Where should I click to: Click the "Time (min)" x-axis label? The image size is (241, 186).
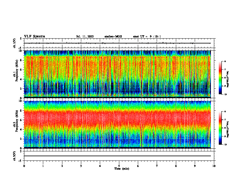122,169
